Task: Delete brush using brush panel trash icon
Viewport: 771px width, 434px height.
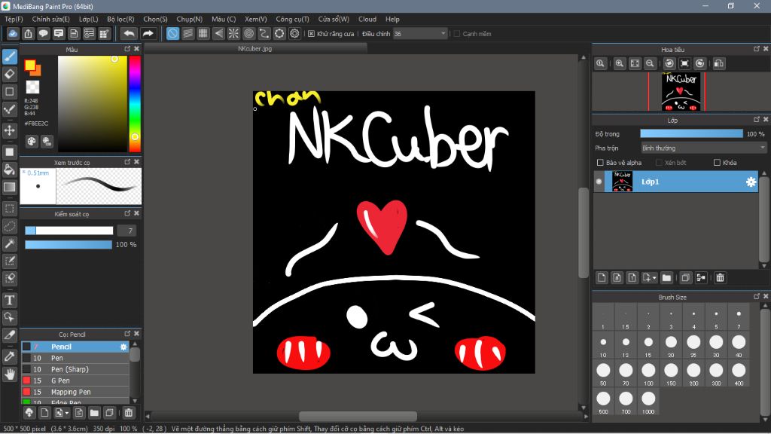Action: pos(128,413)
